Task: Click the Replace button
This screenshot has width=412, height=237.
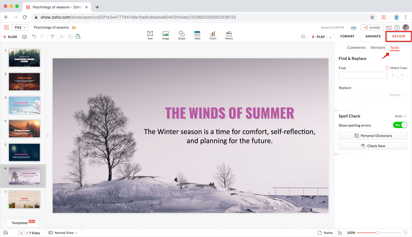Action: (395, 95)
